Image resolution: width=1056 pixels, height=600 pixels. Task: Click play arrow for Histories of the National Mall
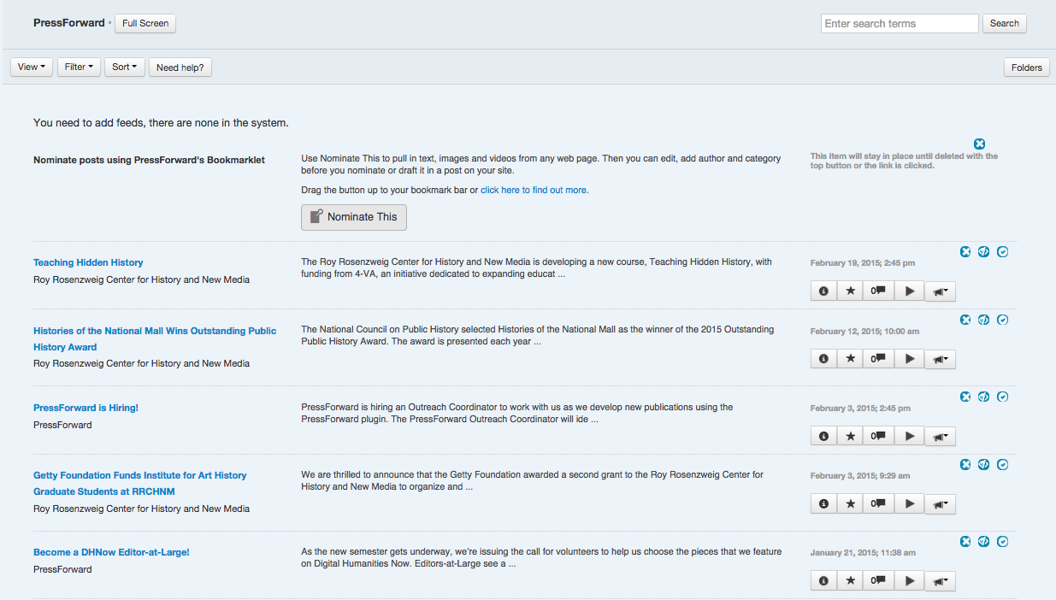click(909, 359)
